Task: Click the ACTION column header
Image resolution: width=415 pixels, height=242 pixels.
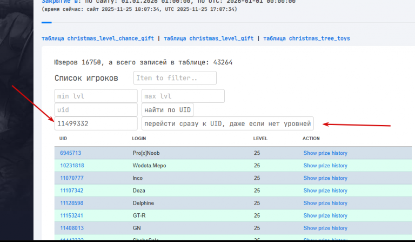Action: click(311, 139)
